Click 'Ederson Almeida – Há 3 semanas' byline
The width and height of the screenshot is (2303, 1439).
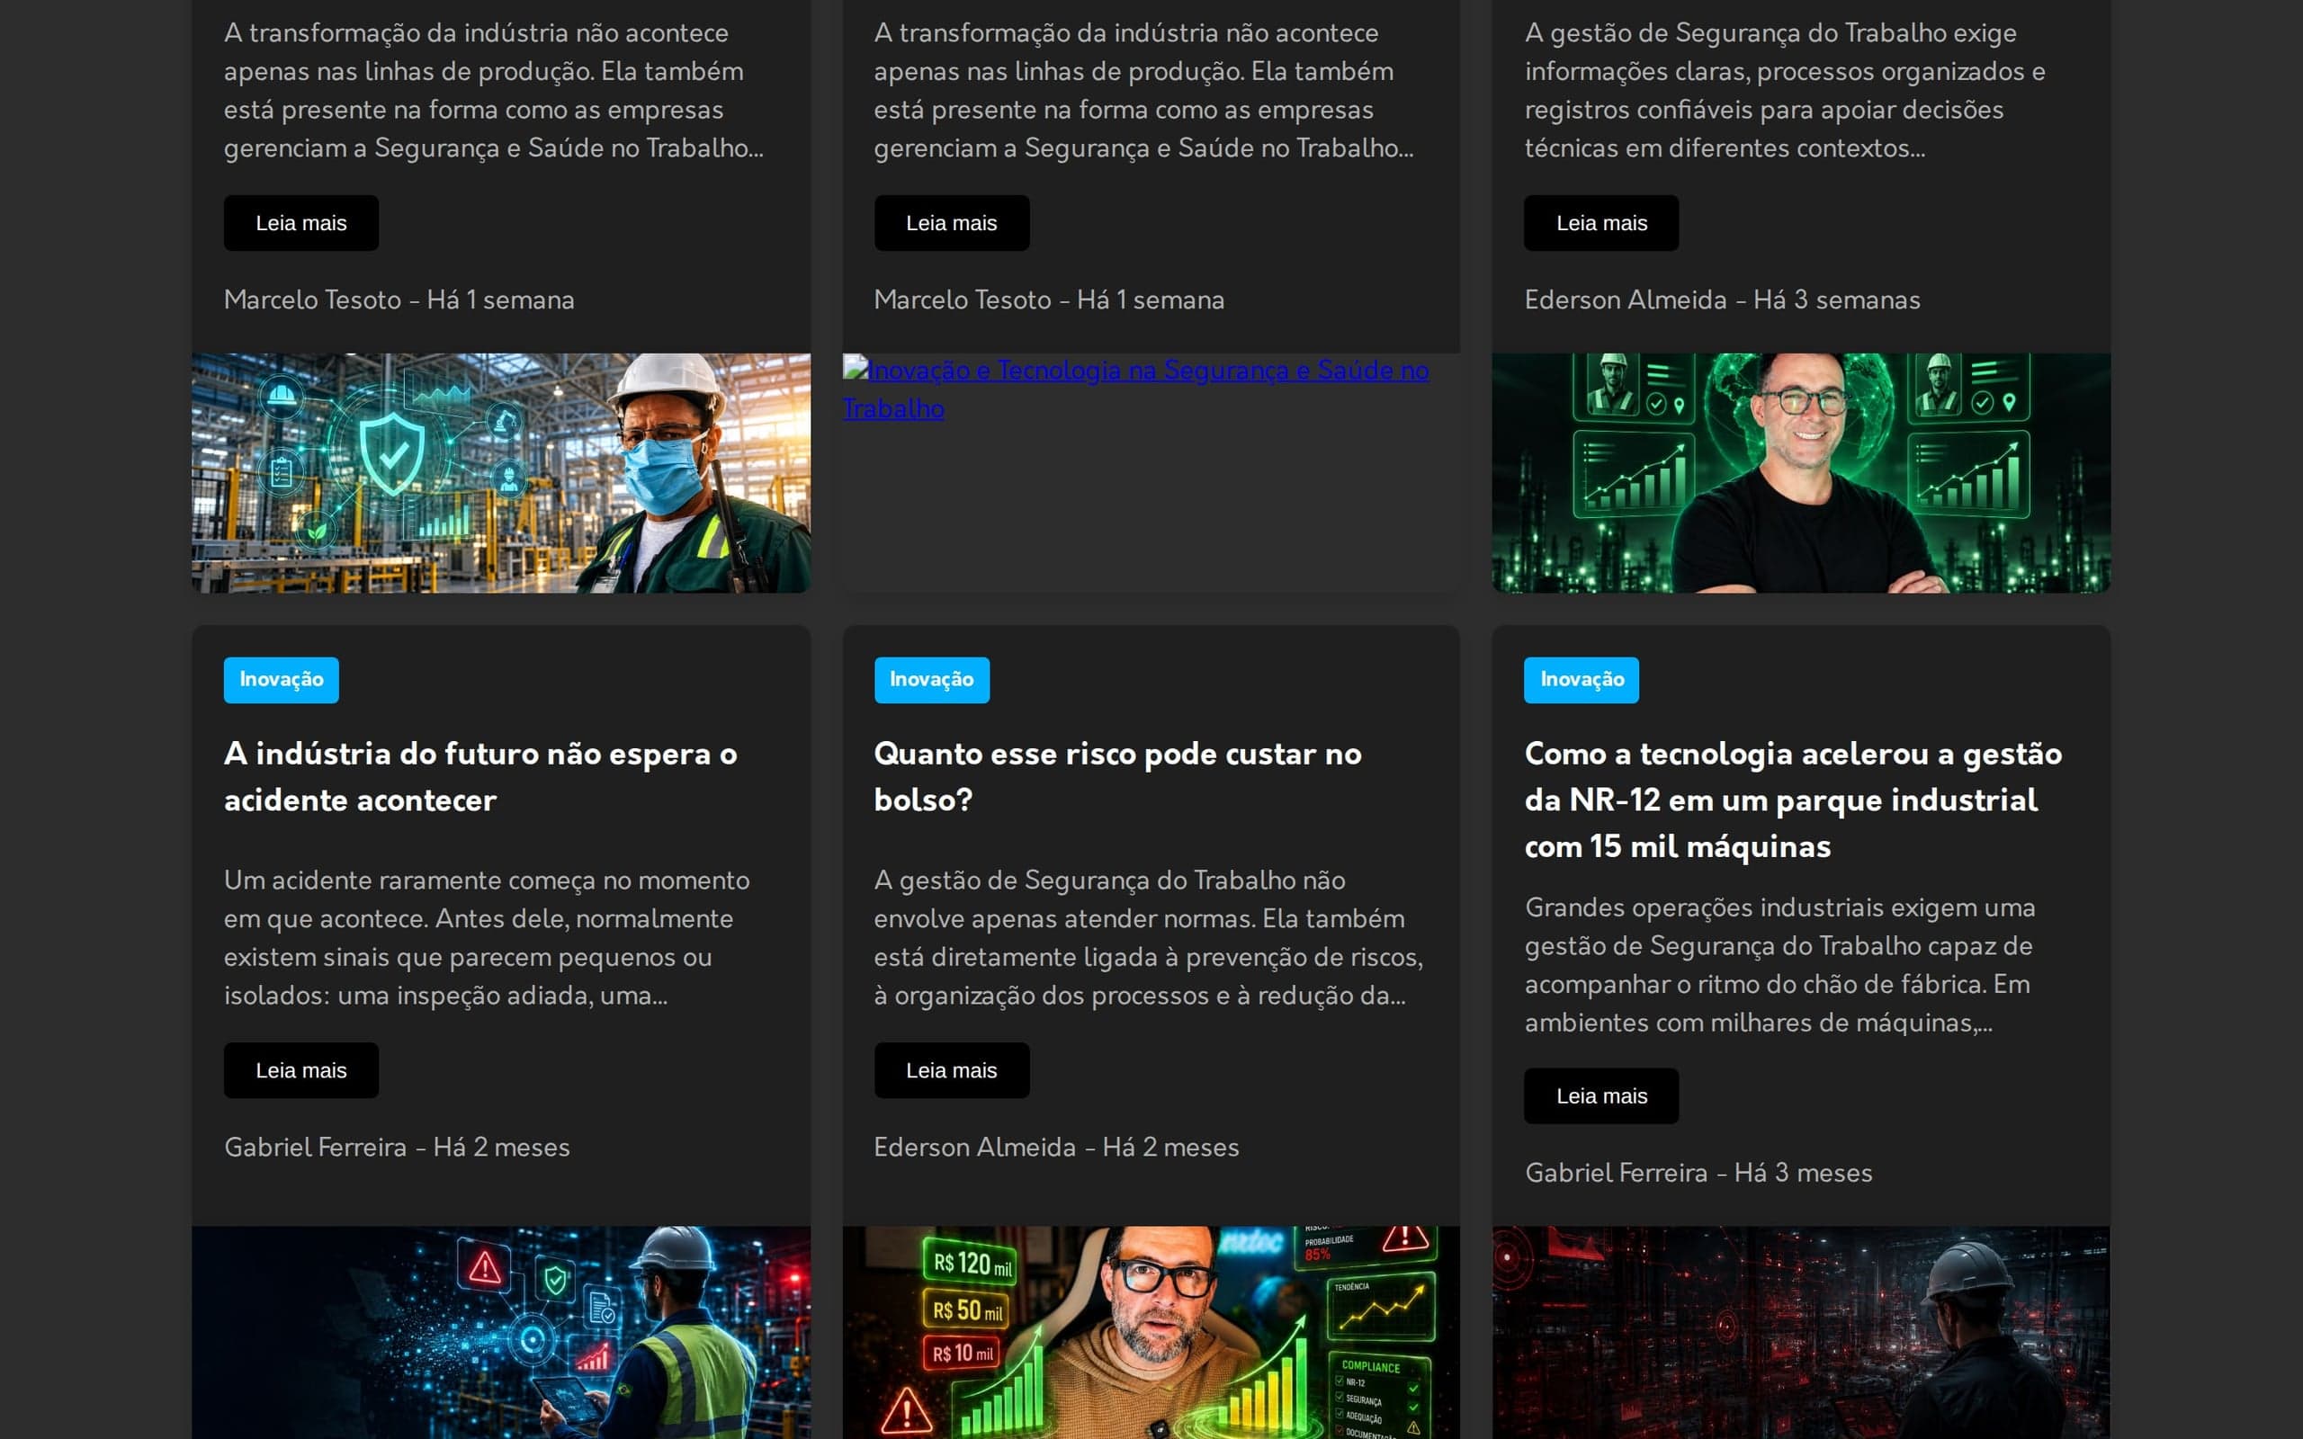[1722, 299]
